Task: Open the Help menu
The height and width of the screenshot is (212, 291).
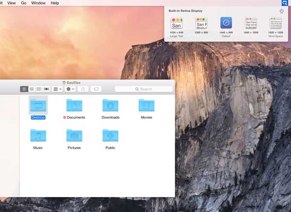Action: (55, 3)
